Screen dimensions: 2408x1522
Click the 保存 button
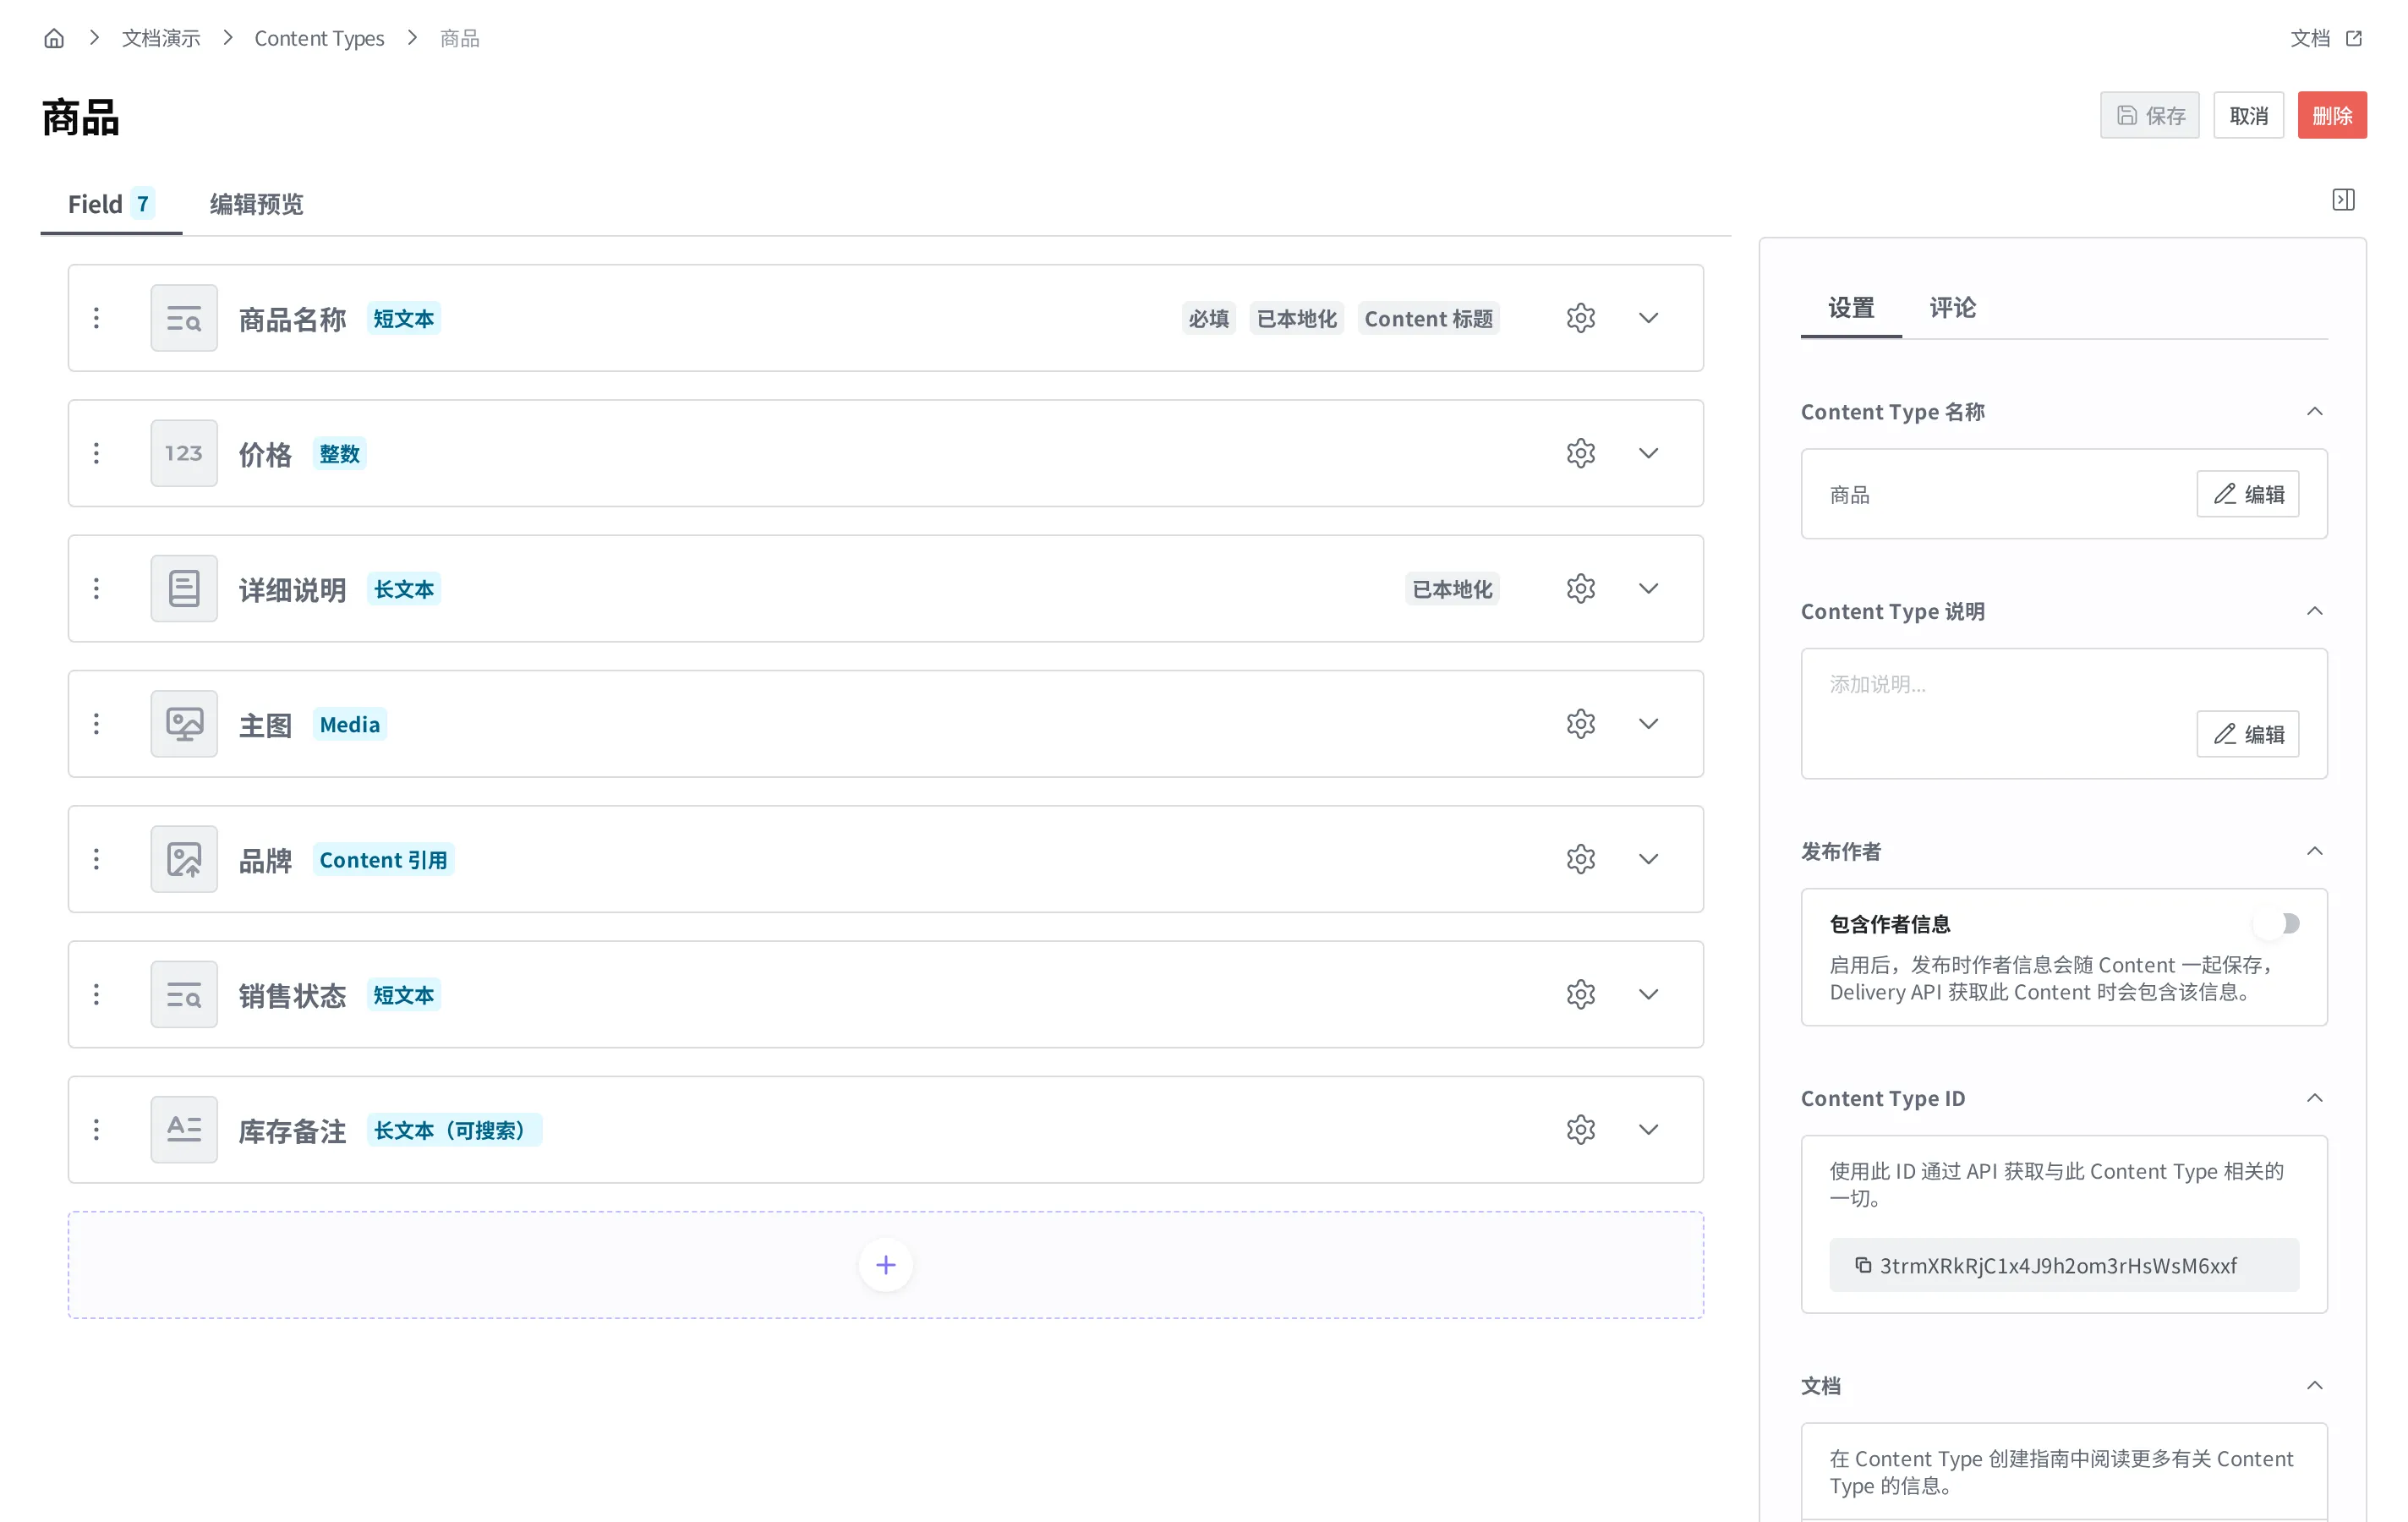[2150, 116]
